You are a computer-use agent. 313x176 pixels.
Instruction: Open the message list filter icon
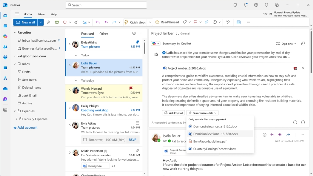click(x=141, y=33)
